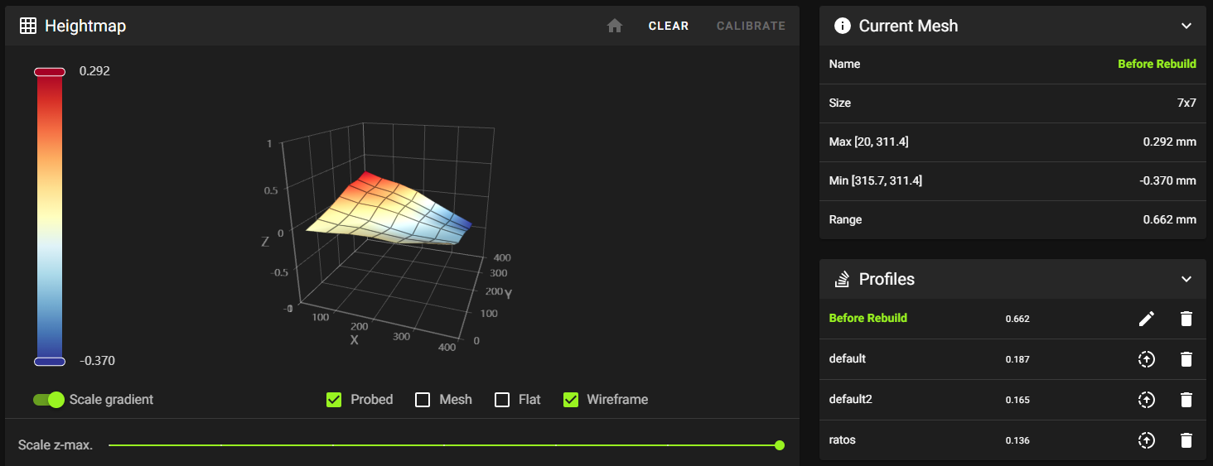The height and width of the screenshot is (466, 1213).
Task: Turn off the Wireframe checkbox
Action: click(571, 400)
